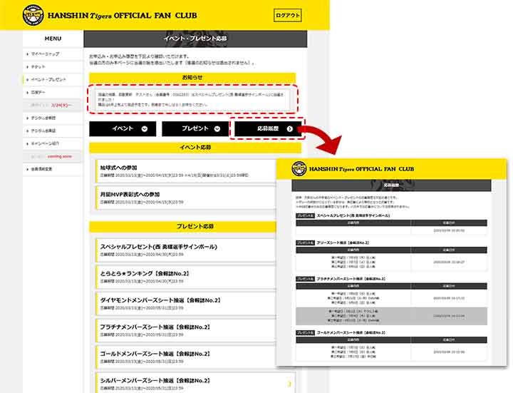The image size is (513, 393).
Task: Open the シルバーメンバーズシート抽選 entry
Action: point(195,382)
